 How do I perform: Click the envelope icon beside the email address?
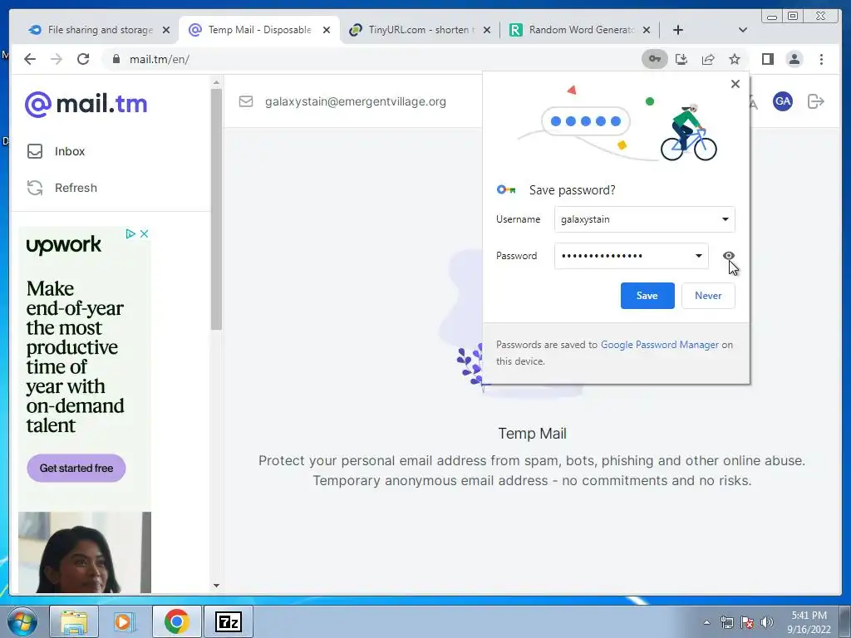pyautogui.click(x=246, y=101)
